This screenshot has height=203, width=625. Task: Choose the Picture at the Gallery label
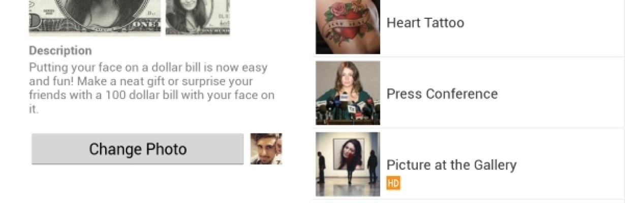[x=451, y=165]
